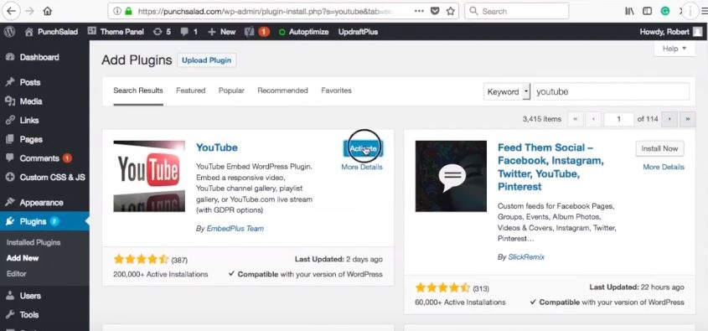Open the YouTube plugin title link
708x331 pixels.
[x=217, y=147]
